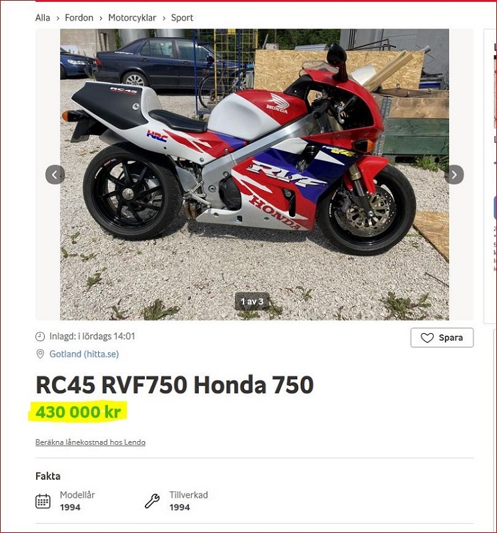Click the heart icon on Spara
Screen dimensions: 497x533
pos(427,338)
